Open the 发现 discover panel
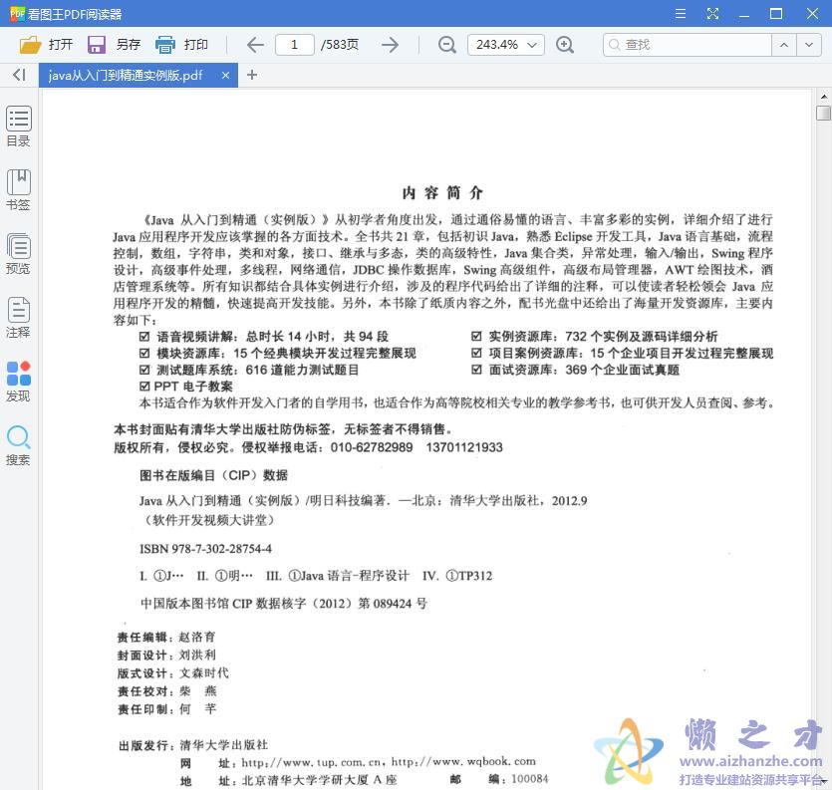 coord(18,381)
